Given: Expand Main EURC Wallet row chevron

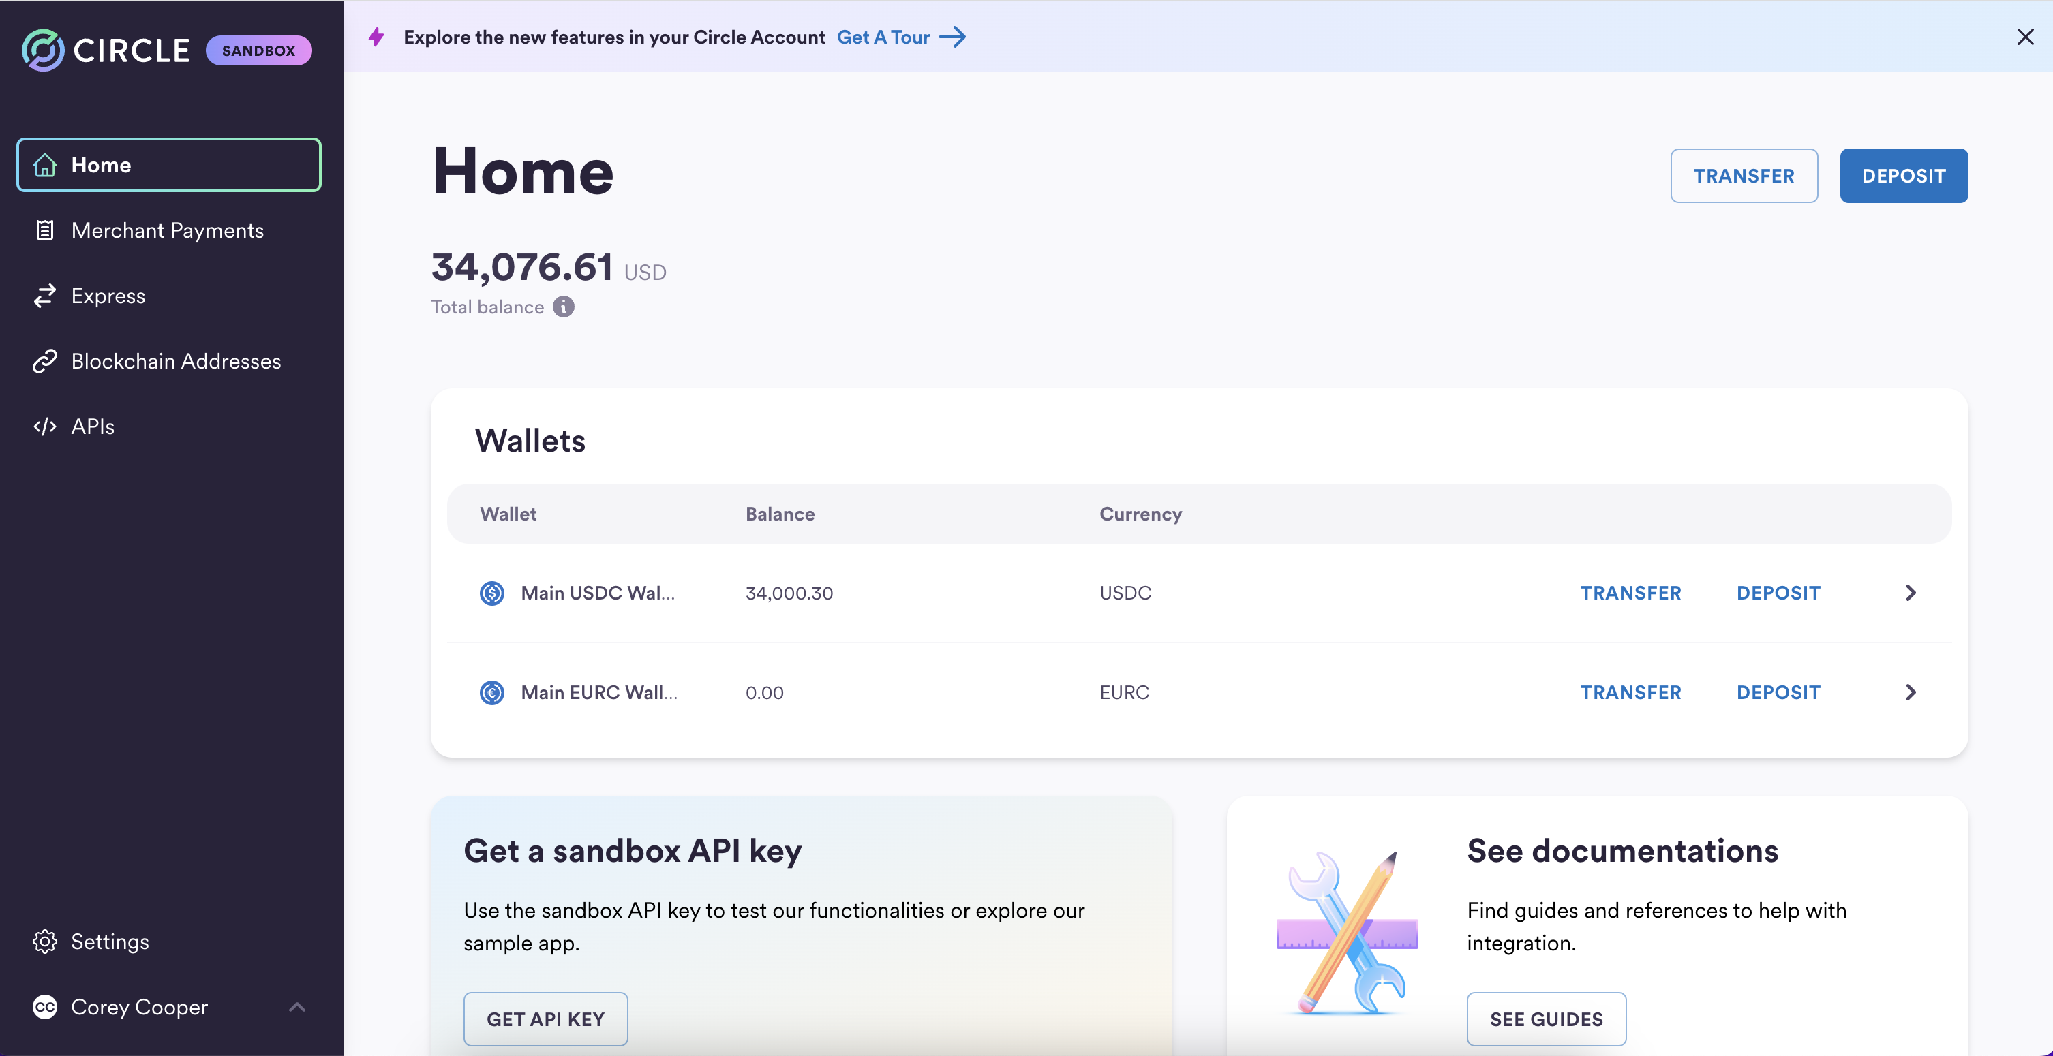Looking at the screenshot, I should [x=1911, y=692].
